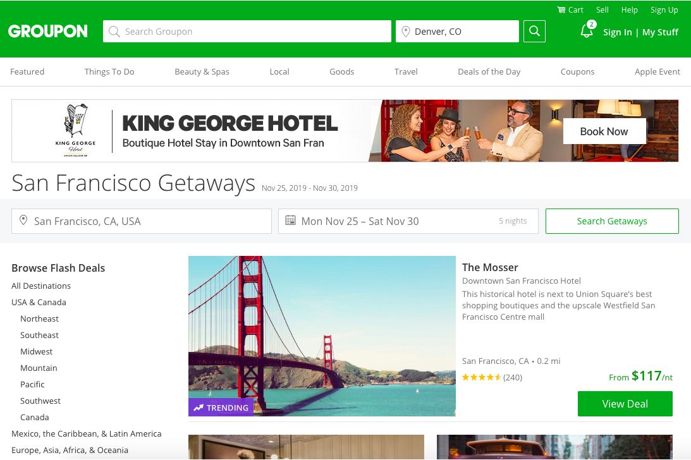This screenshot has width=691, height=460.
Task: Click the Groupon logo
Action: coord(47,32)
